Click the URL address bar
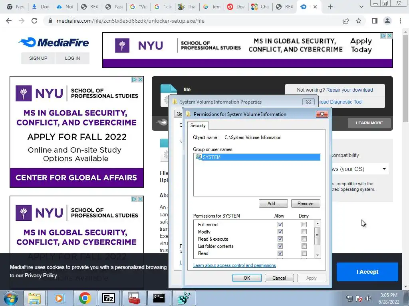The height and width of the screenshot is (306, 409). 193,21
